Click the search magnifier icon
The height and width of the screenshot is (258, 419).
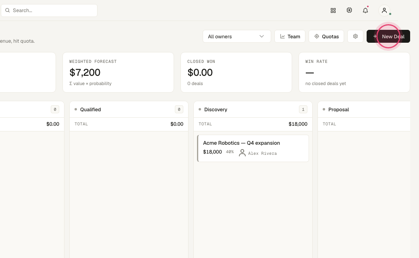pyautogui.click(x=8, y=10)
